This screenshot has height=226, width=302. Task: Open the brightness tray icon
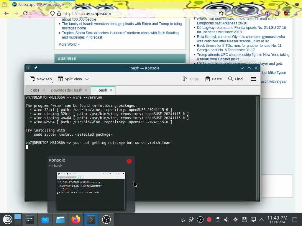[x=236, y=220]
